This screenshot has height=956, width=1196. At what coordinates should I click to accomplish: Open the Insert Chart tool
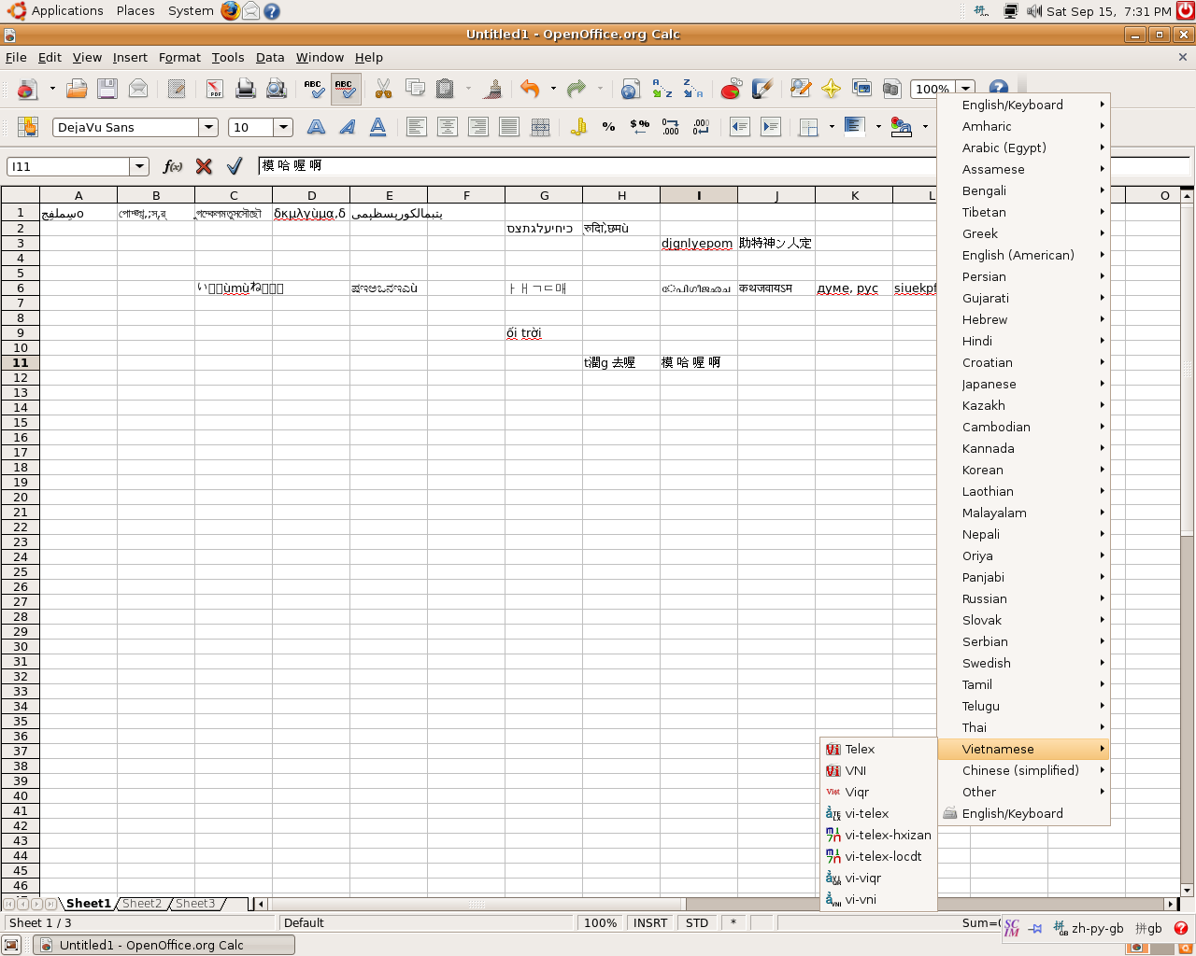pyautogui.click(x=731, y=89)
